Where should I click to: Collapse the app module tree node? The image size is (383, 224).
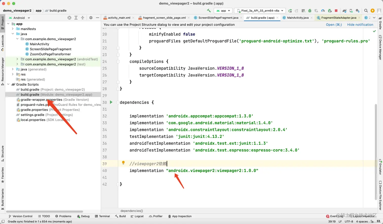pyautogui.click(x=8, y=24)
